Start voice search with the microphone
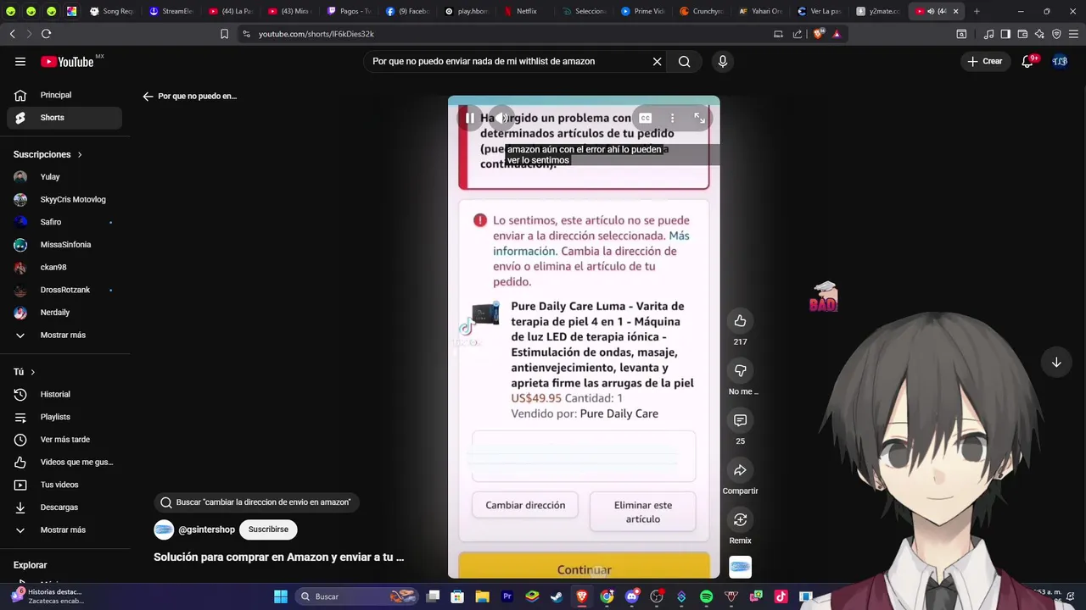The image size is (1086, 610). click(x=723, y=61)
